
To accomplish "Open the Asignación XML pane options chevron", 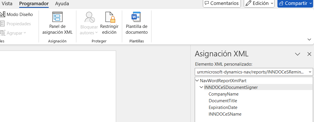I will pos(297,54).
